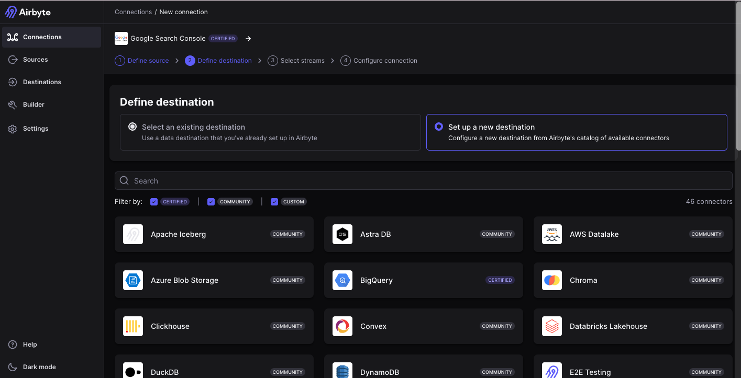
Task: Click the Airbyte logo
Action: pyautogui.click(x=28, y=12)
